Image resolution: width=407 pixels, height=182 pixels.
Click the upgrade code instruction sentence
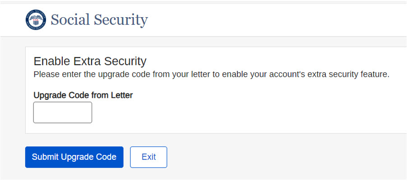click(x=211, y=74)
